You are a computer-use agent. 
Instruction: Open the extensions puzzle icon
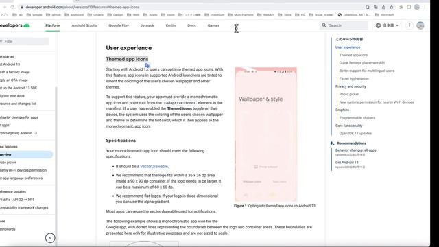[x=401, y=8]
